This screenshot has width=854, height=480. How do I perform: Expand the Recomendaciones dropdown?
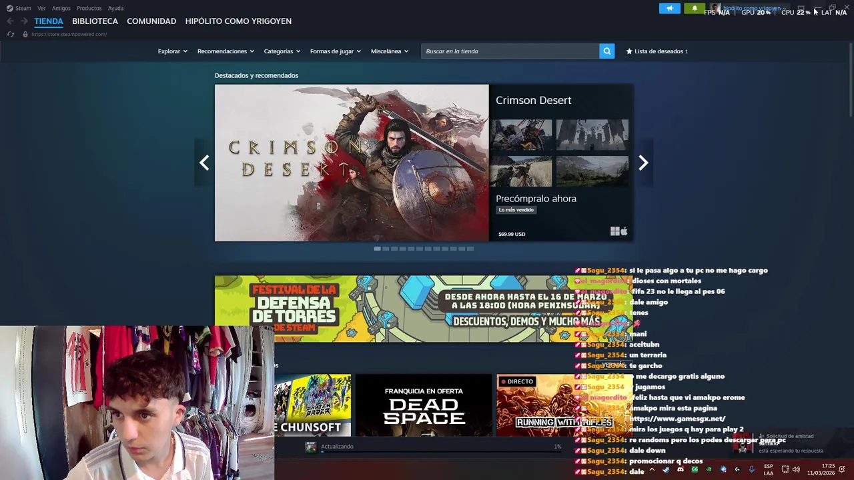(226, 51)
